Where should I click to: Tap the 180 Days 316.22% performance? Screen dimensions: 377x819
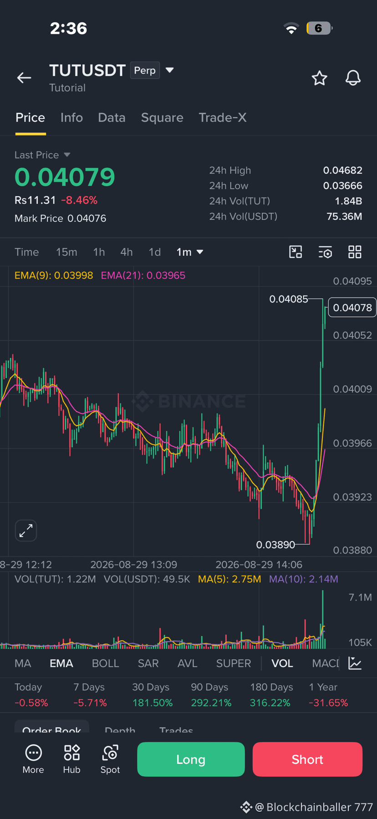click(271, 695)
